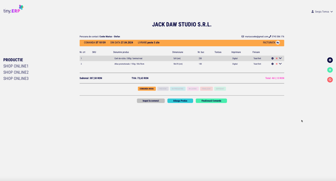336x181 pixels.
Task: Open SHOP ONLINE3 in the sidebar
Action: point(16,78)
